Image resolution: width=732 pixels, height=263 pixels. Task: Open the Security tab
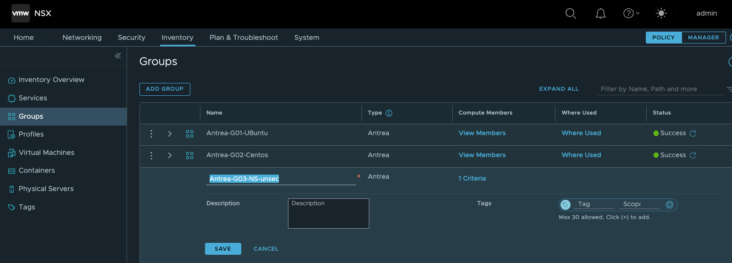click(132, 38)
